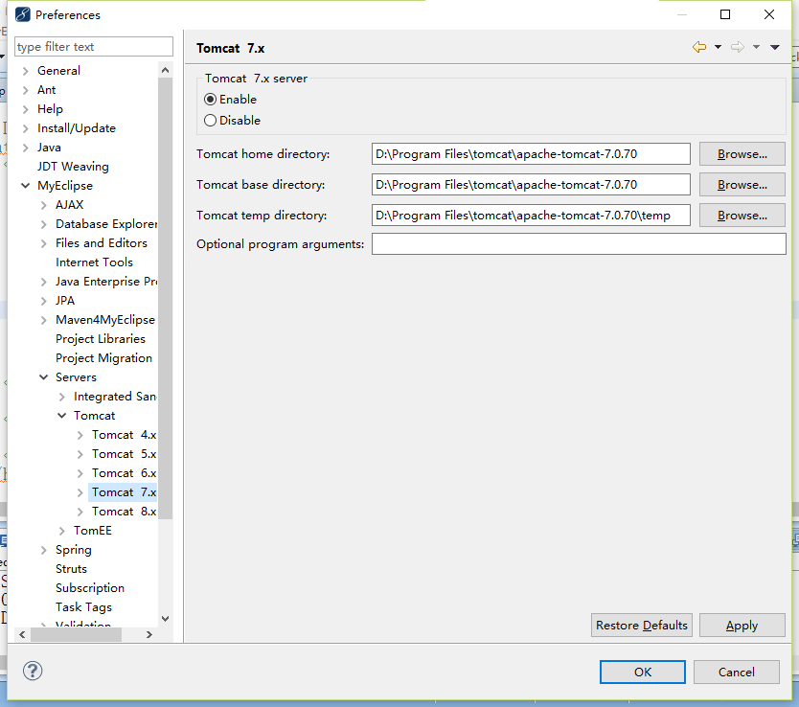
Task: Expand the Tomcat 6.x node
Action: [80, 473]
